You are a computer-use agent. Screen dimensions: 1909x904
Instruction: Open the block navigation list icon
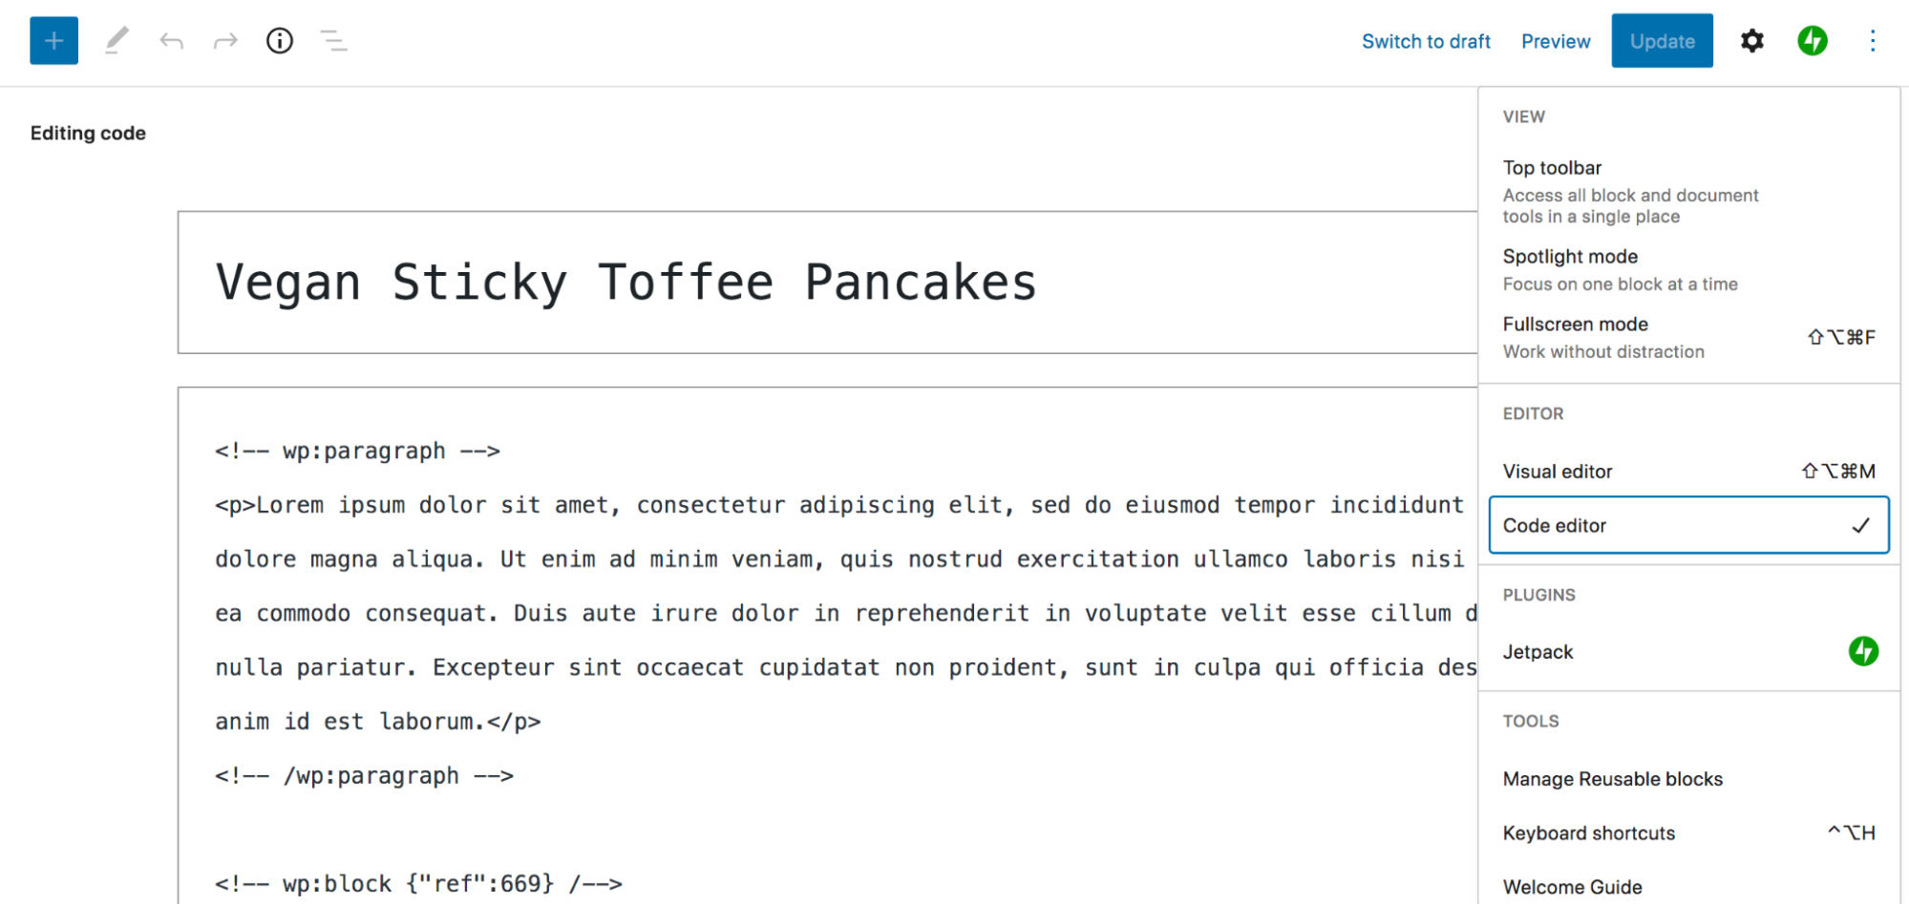pyautogui.click(x=333, y=41)
